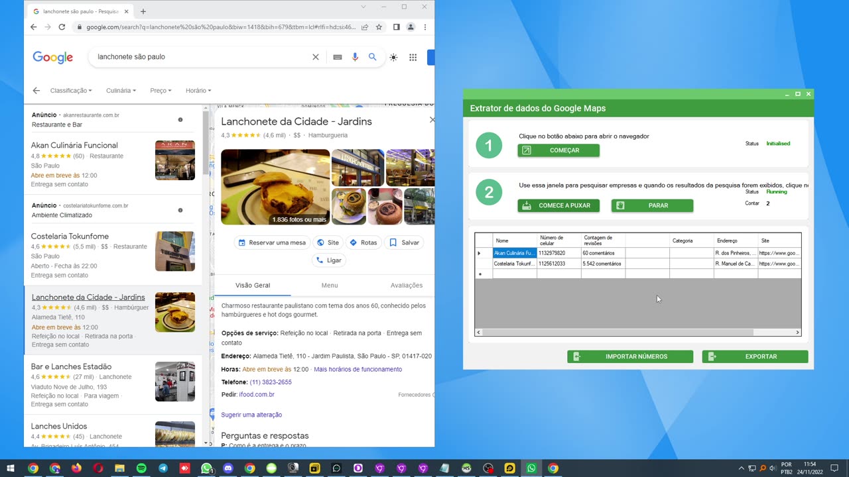
Task: Close the Lanchonete da Cidade details panel
Action: click(432, 120)
